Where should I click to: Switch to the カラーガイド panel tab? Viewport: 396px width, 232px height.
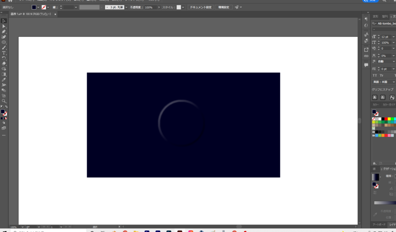[x=389, y=105]
